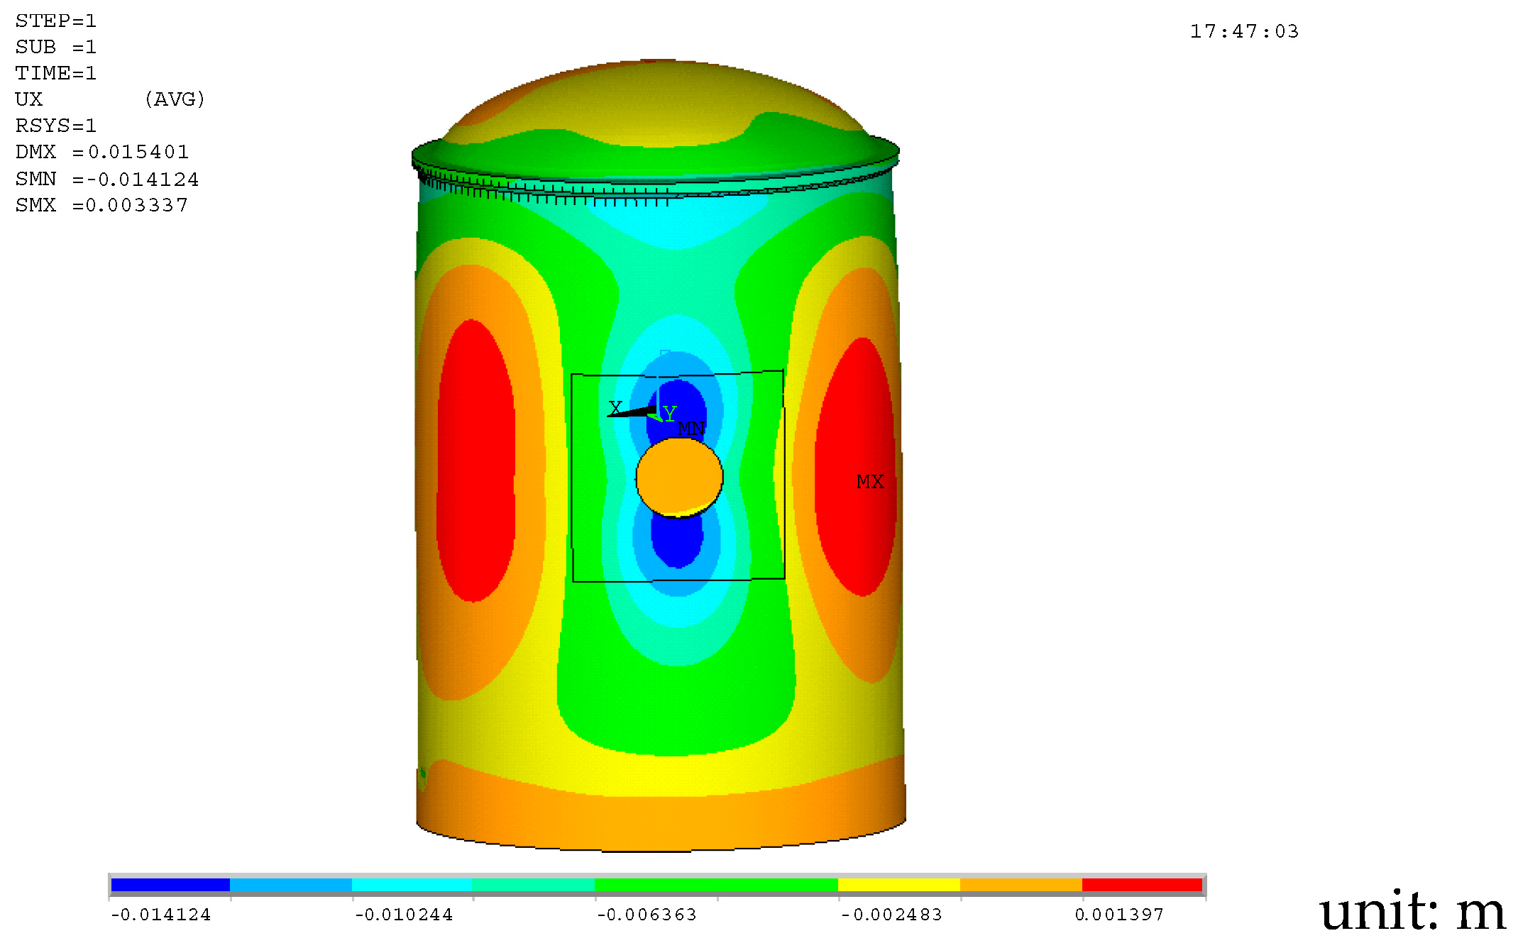1518x943 pixels.
Task: Click the 17:47:03 timestamp
Action: [x=1244, y=31]
